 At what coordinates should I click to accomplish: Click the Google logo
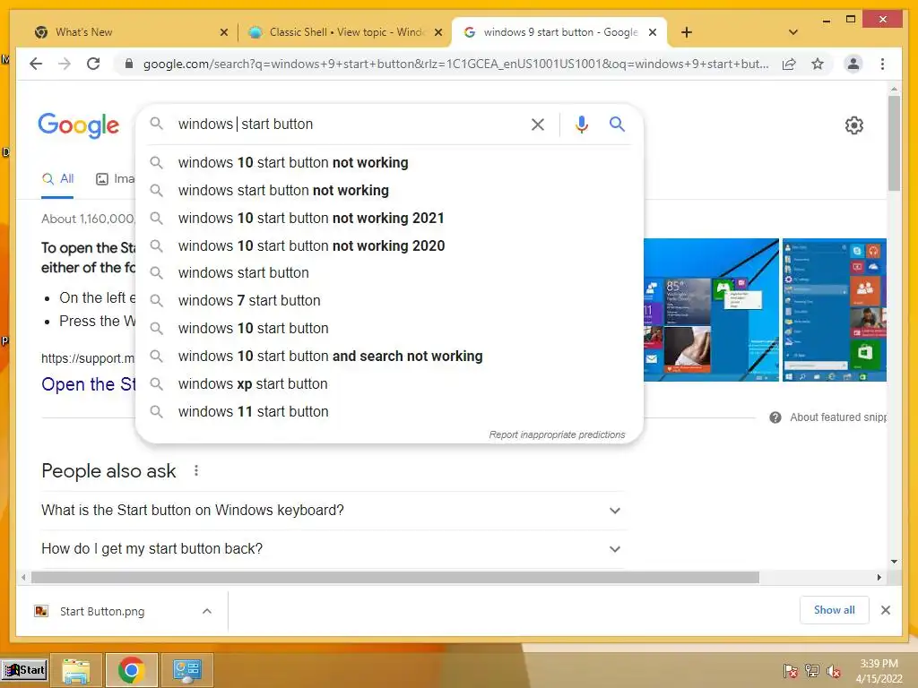[79, 125]
